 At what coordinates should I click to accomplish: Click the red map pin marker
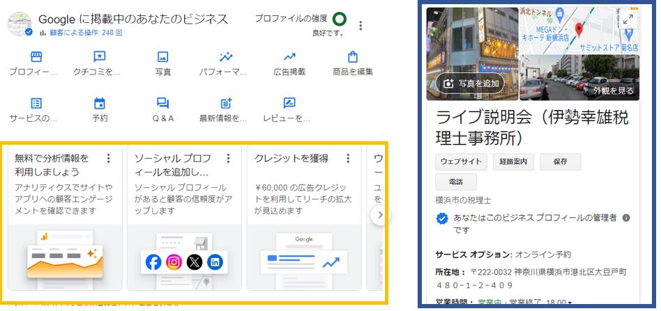point(579,29)
